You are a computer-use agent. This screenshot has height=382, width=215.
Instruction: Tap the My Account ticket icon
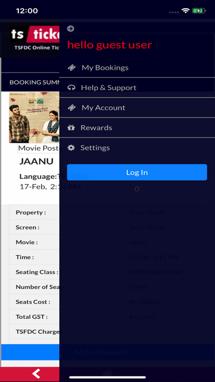tap(72, 108)
